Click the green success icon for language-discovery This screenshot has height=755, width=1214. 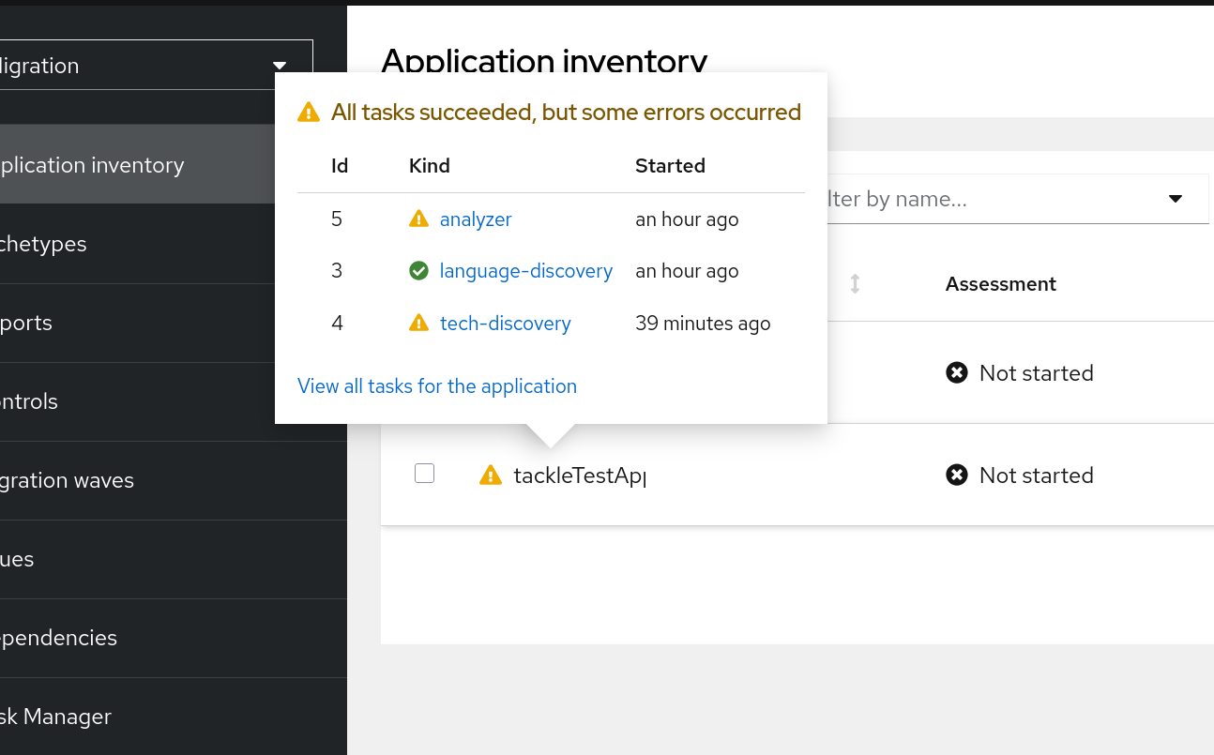pos(418,271)
